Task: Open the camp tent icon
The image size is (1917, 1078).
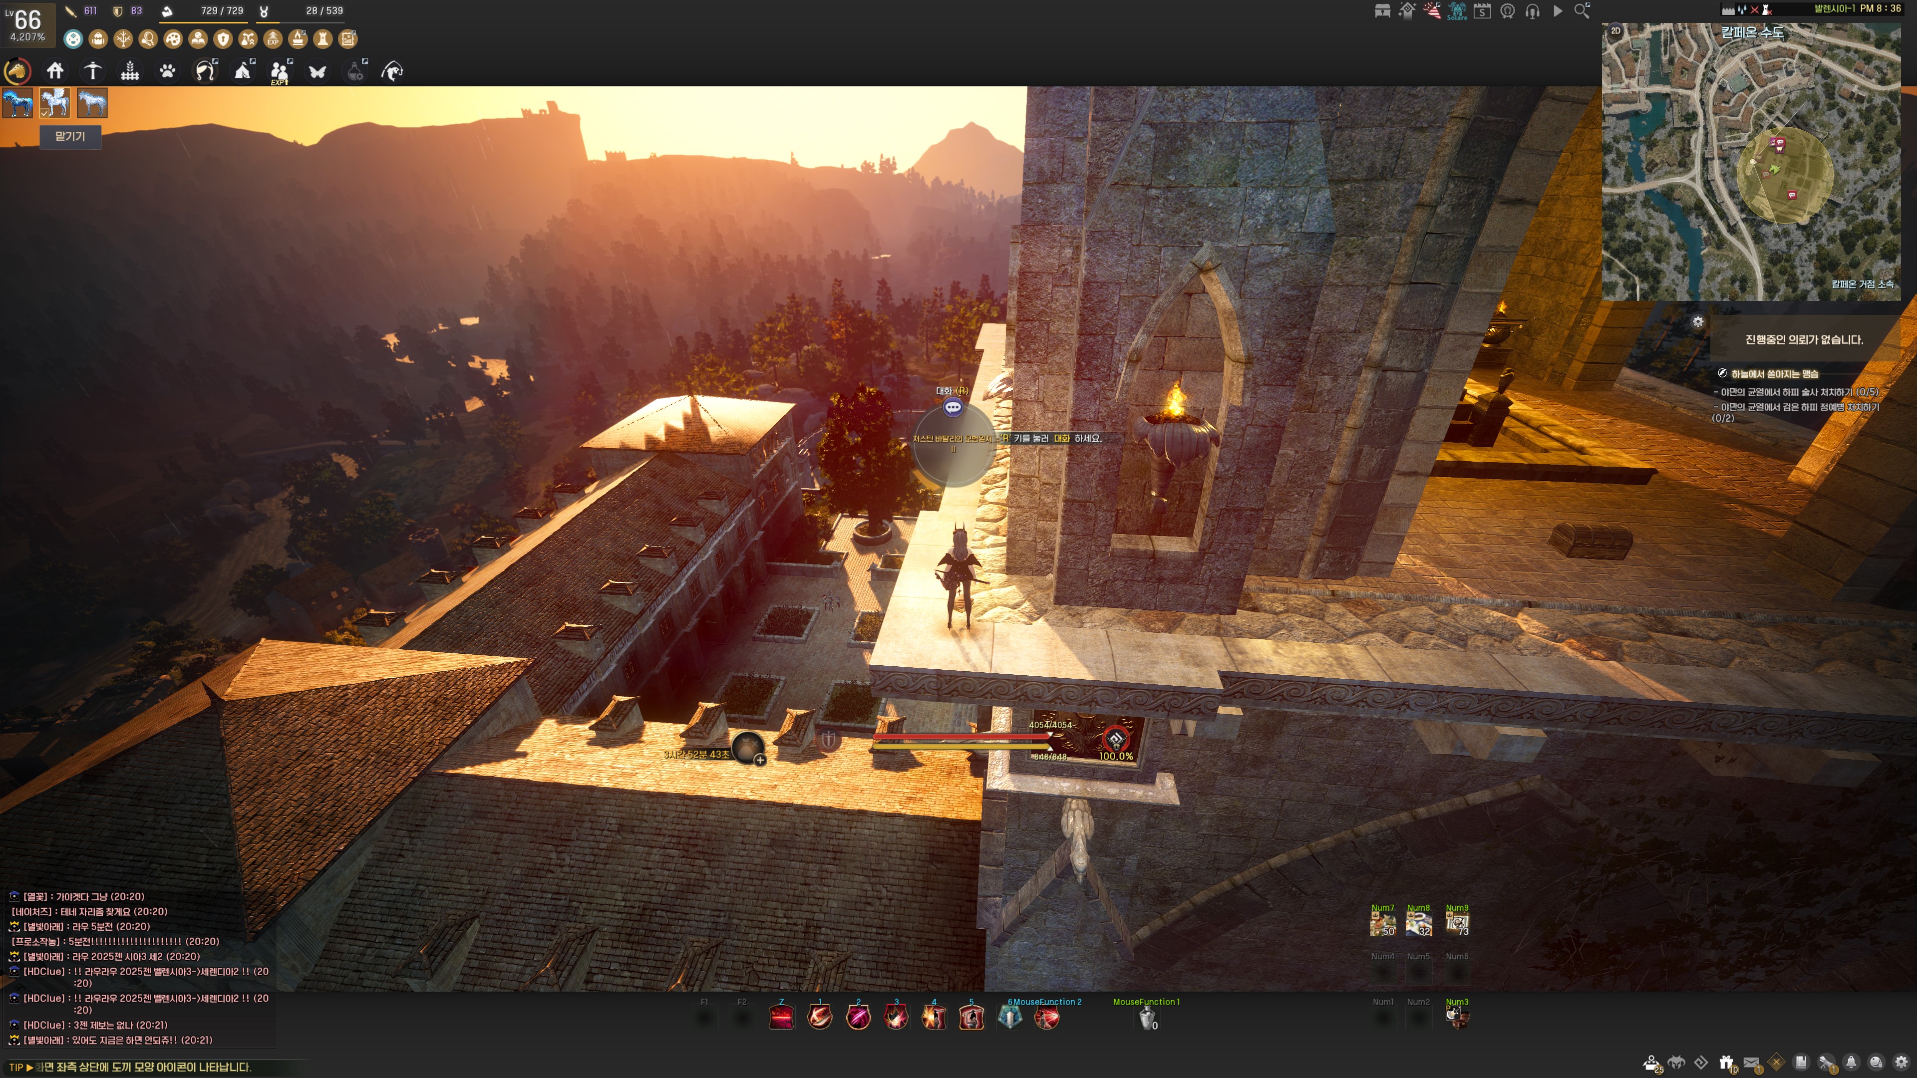Action: pyautogui.click(x=243, y=71)
